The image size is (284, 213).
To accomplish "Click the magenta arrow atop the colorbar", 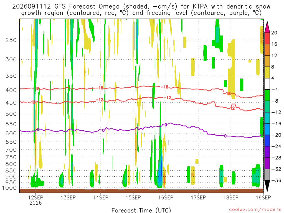I will 267,27.
